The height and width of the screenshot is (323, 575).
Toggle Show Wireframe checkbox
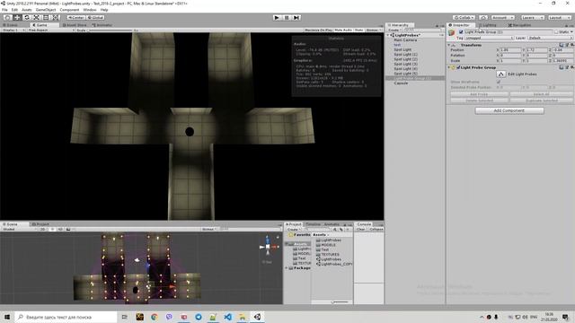coord(499,82)
